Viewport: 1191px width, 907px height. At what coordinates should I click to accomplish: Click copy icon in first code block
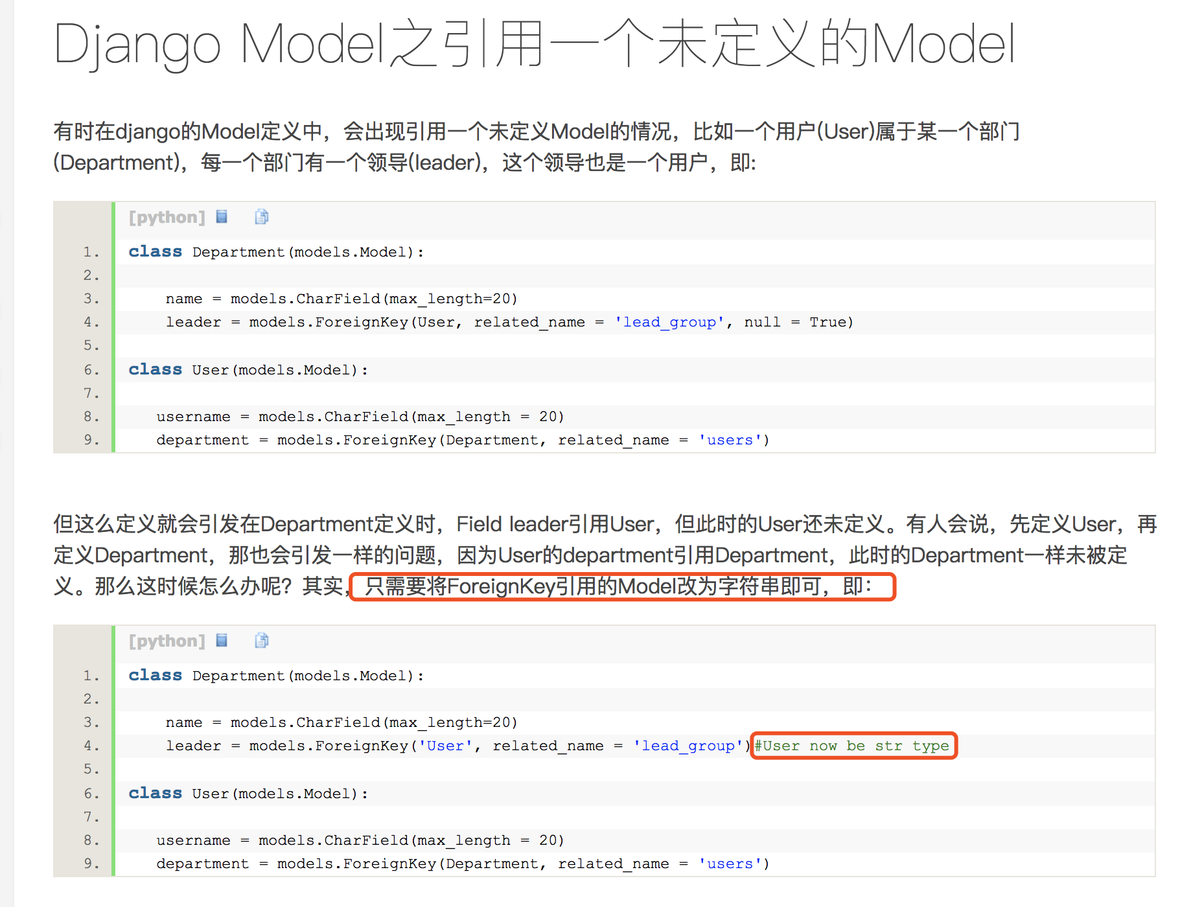tap(262, 216)
